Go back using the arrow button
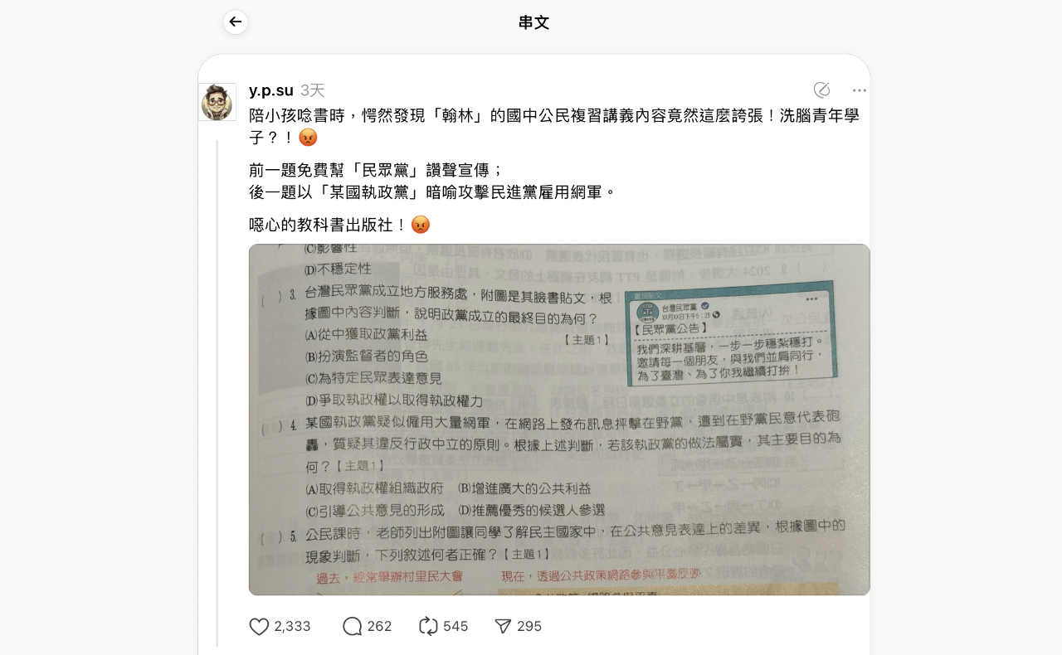The width and height of the screenshot is (1062, 655). click(236, 22)
